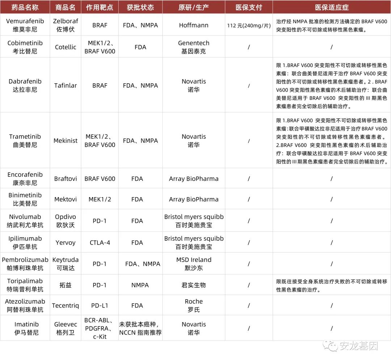Select the Zelboraf 佐博伏 cell
This screenshot has width=391, height=363.
tap(66, 25)
